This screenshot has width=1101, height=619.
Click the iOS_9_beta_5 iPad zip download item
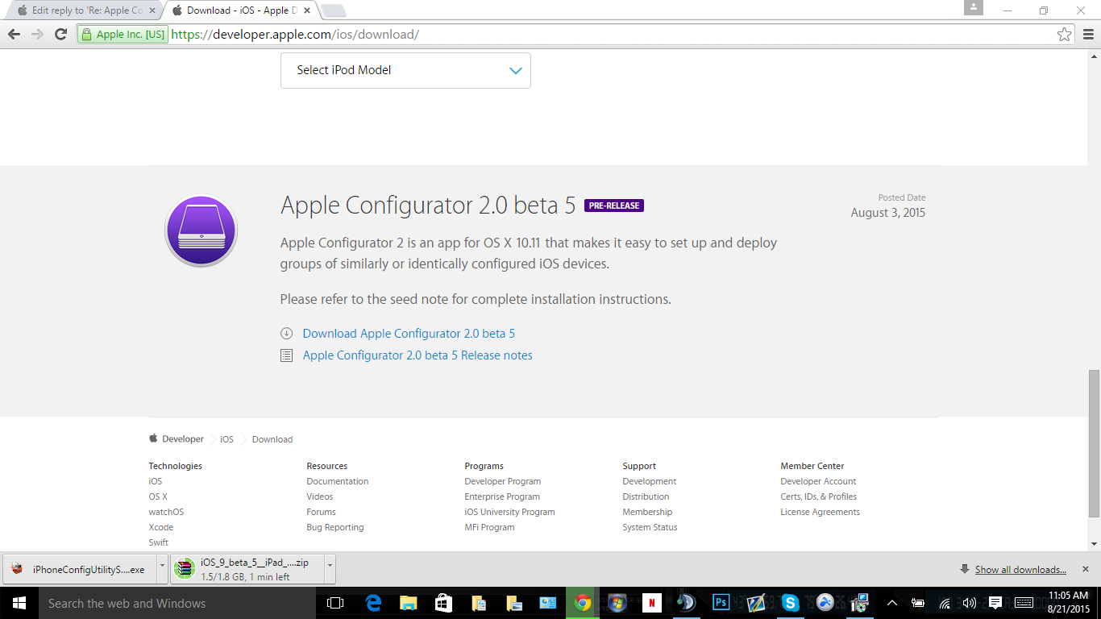[247, 569]
